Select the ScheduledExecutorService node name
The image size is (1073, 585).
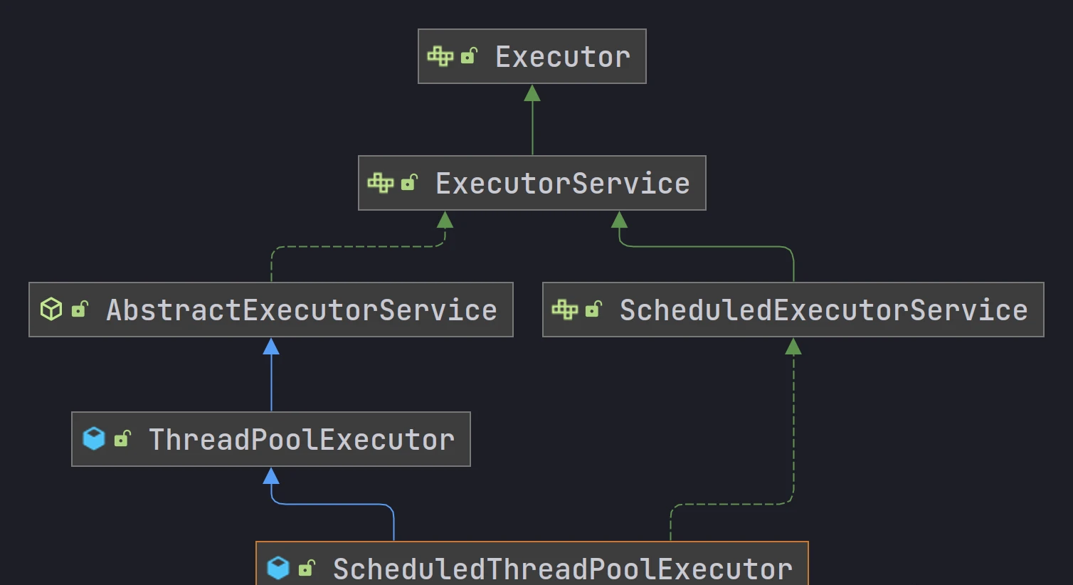pyautogui.click(x=823, y=310)
